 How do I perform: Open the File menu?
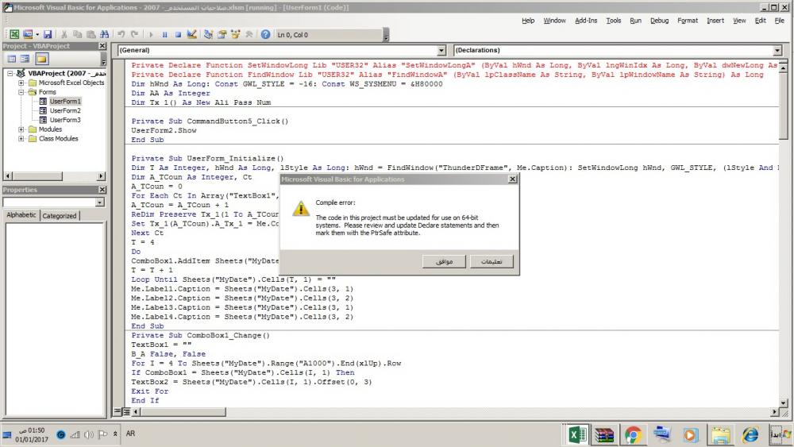coord(780,21)
